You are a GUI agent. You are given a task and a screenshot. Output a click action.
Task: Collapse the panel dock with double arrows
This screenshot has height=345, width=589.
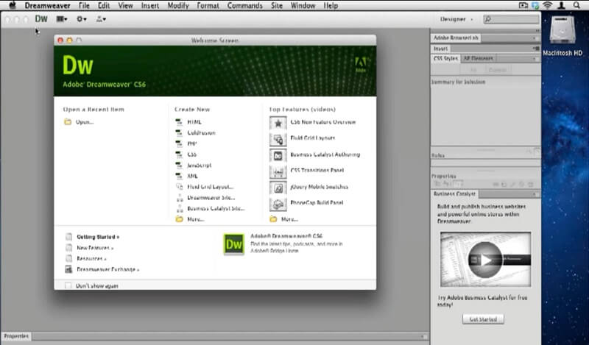[537, 31]
